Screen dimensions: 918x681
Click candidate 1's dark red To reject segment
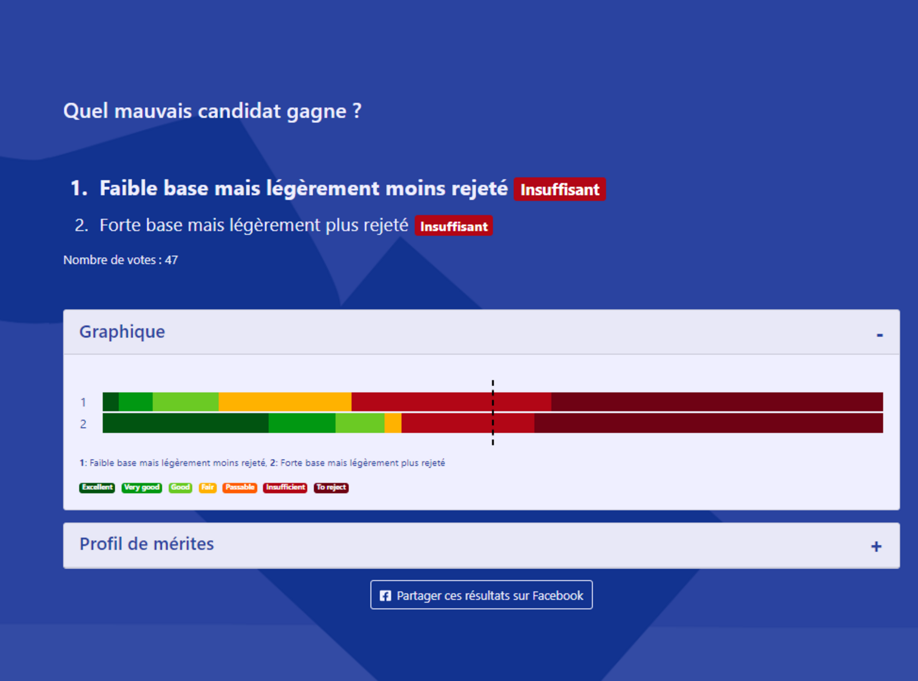tap(716, 402)
